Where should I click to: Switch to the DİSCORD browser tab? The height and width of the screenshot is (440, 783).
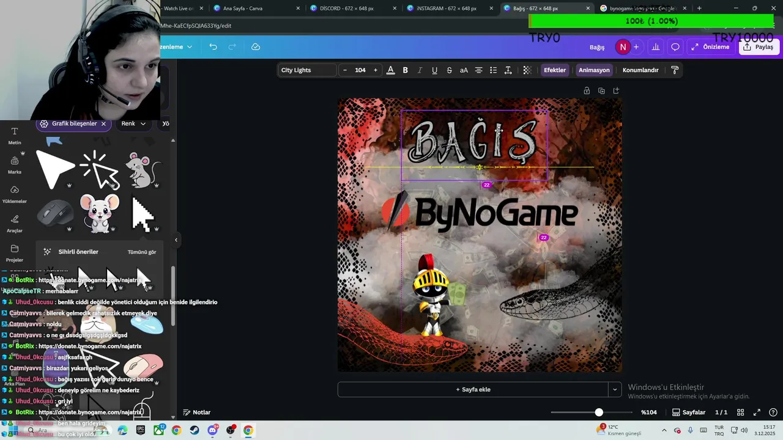point(355,9)
